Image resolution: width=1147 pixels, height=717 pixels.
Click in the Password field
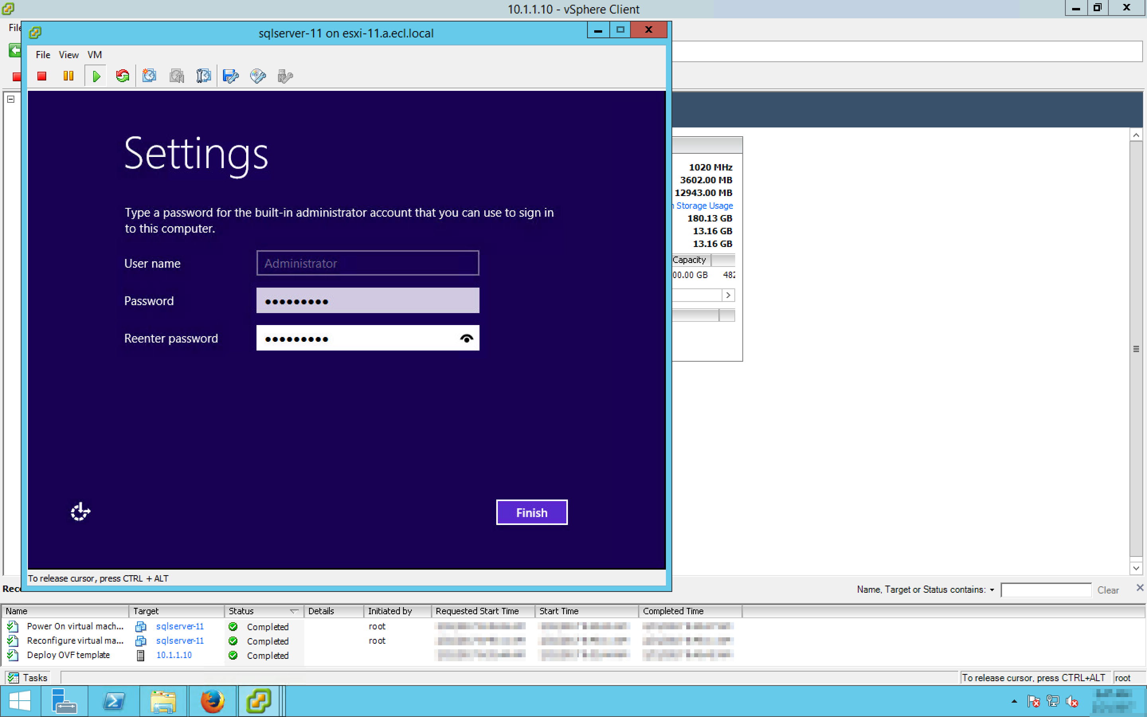click(x=367, y=301)
